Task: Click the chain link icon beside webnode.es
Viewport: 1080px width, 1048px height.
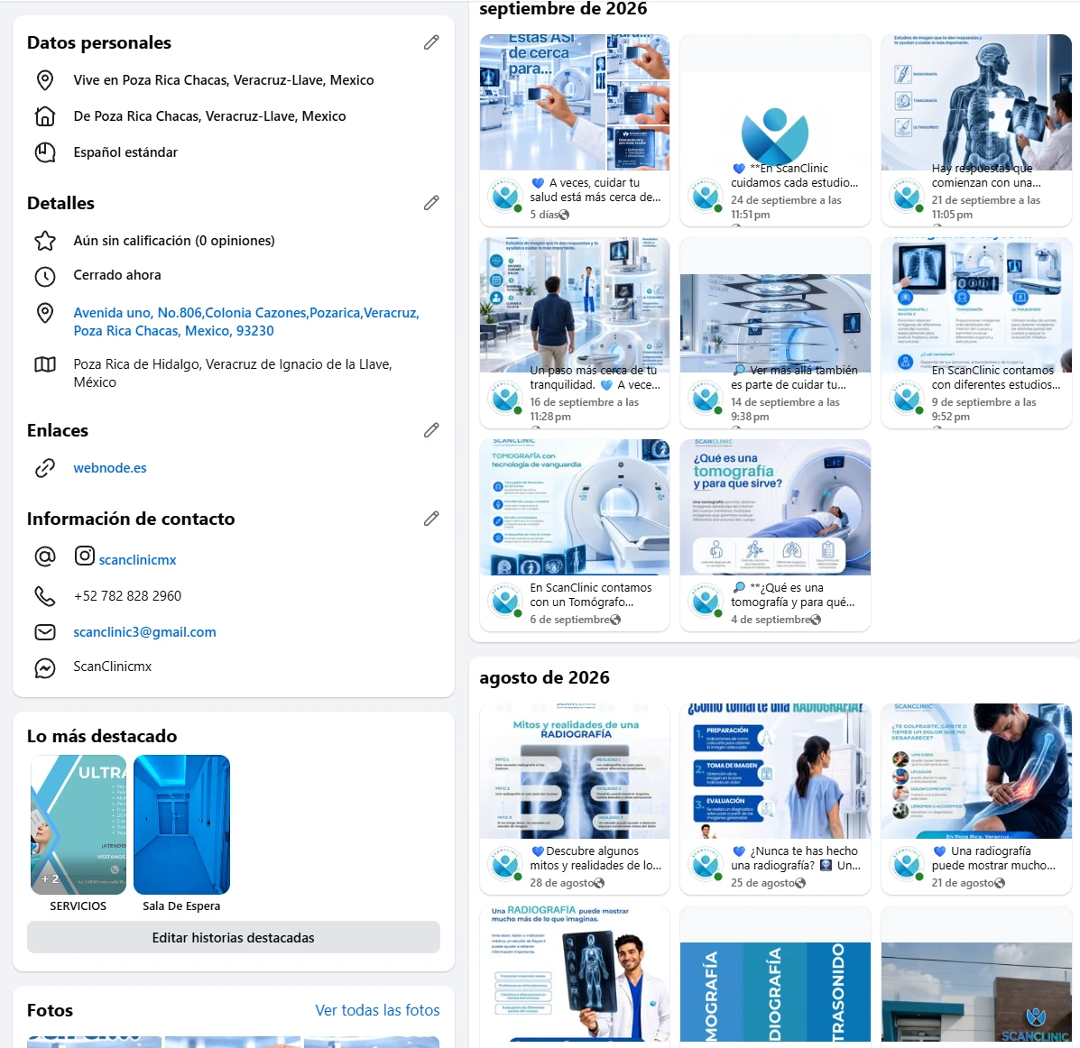Action: (45, 468)
